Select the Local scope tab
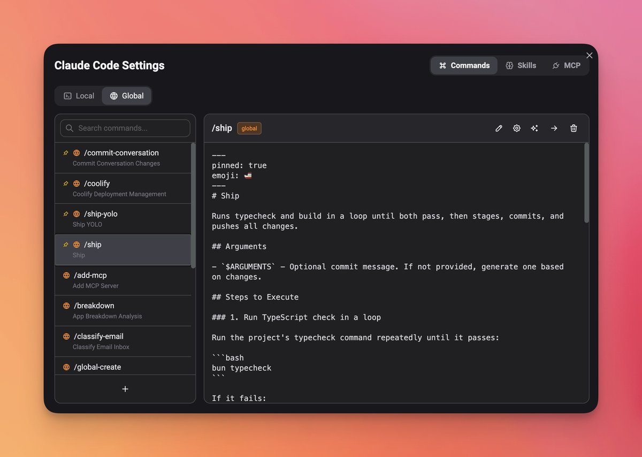Image resolution: width=642 pixels, height=457 pixels. (79, 96)
